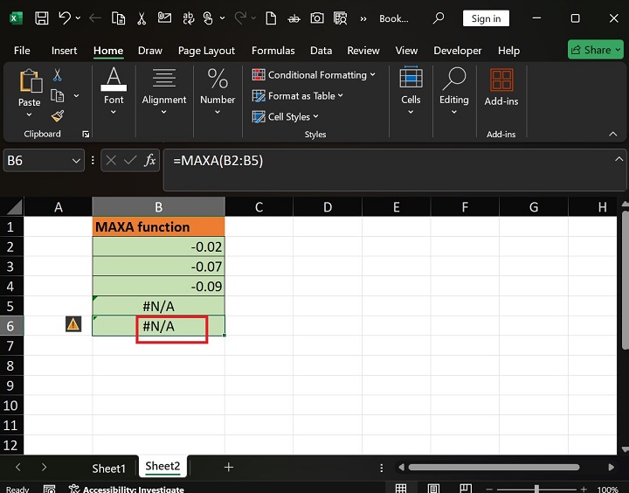Image resolution: width=629 pixels, height=493 pixels.
Task: Open the Page Layout tab
Action: [206, 51]
